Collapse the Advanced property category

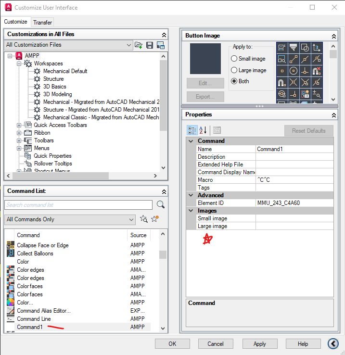point(191,195)
